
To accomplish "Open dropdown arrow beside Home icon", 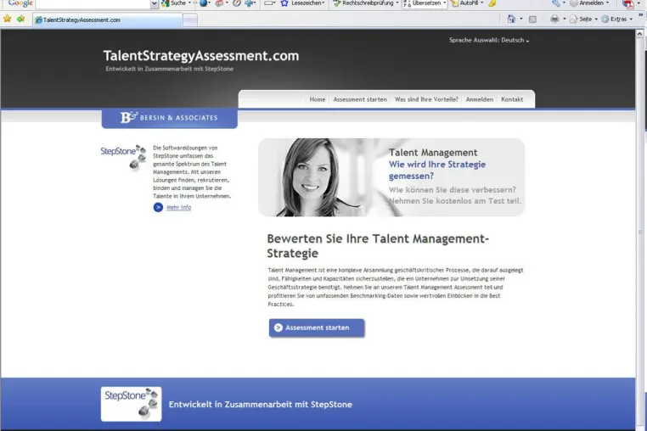I will pyautogui.click(x=521, y=19).
